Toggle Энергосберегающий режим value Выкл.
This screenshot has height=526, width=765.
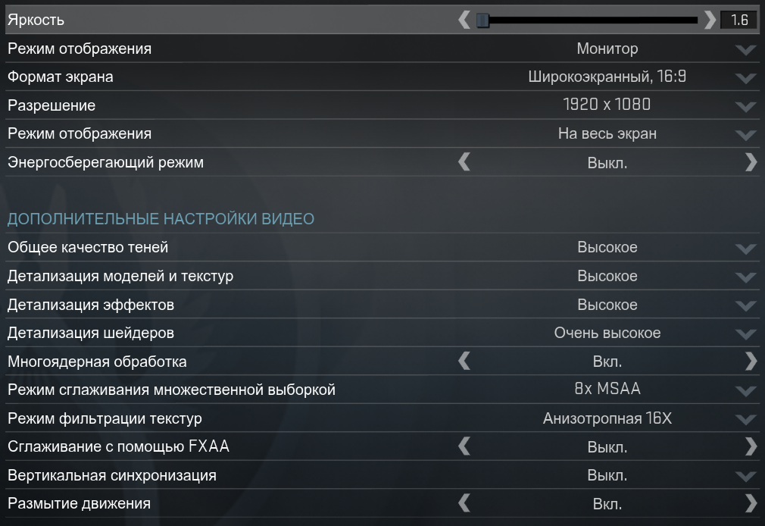click(x=607, y=162)
